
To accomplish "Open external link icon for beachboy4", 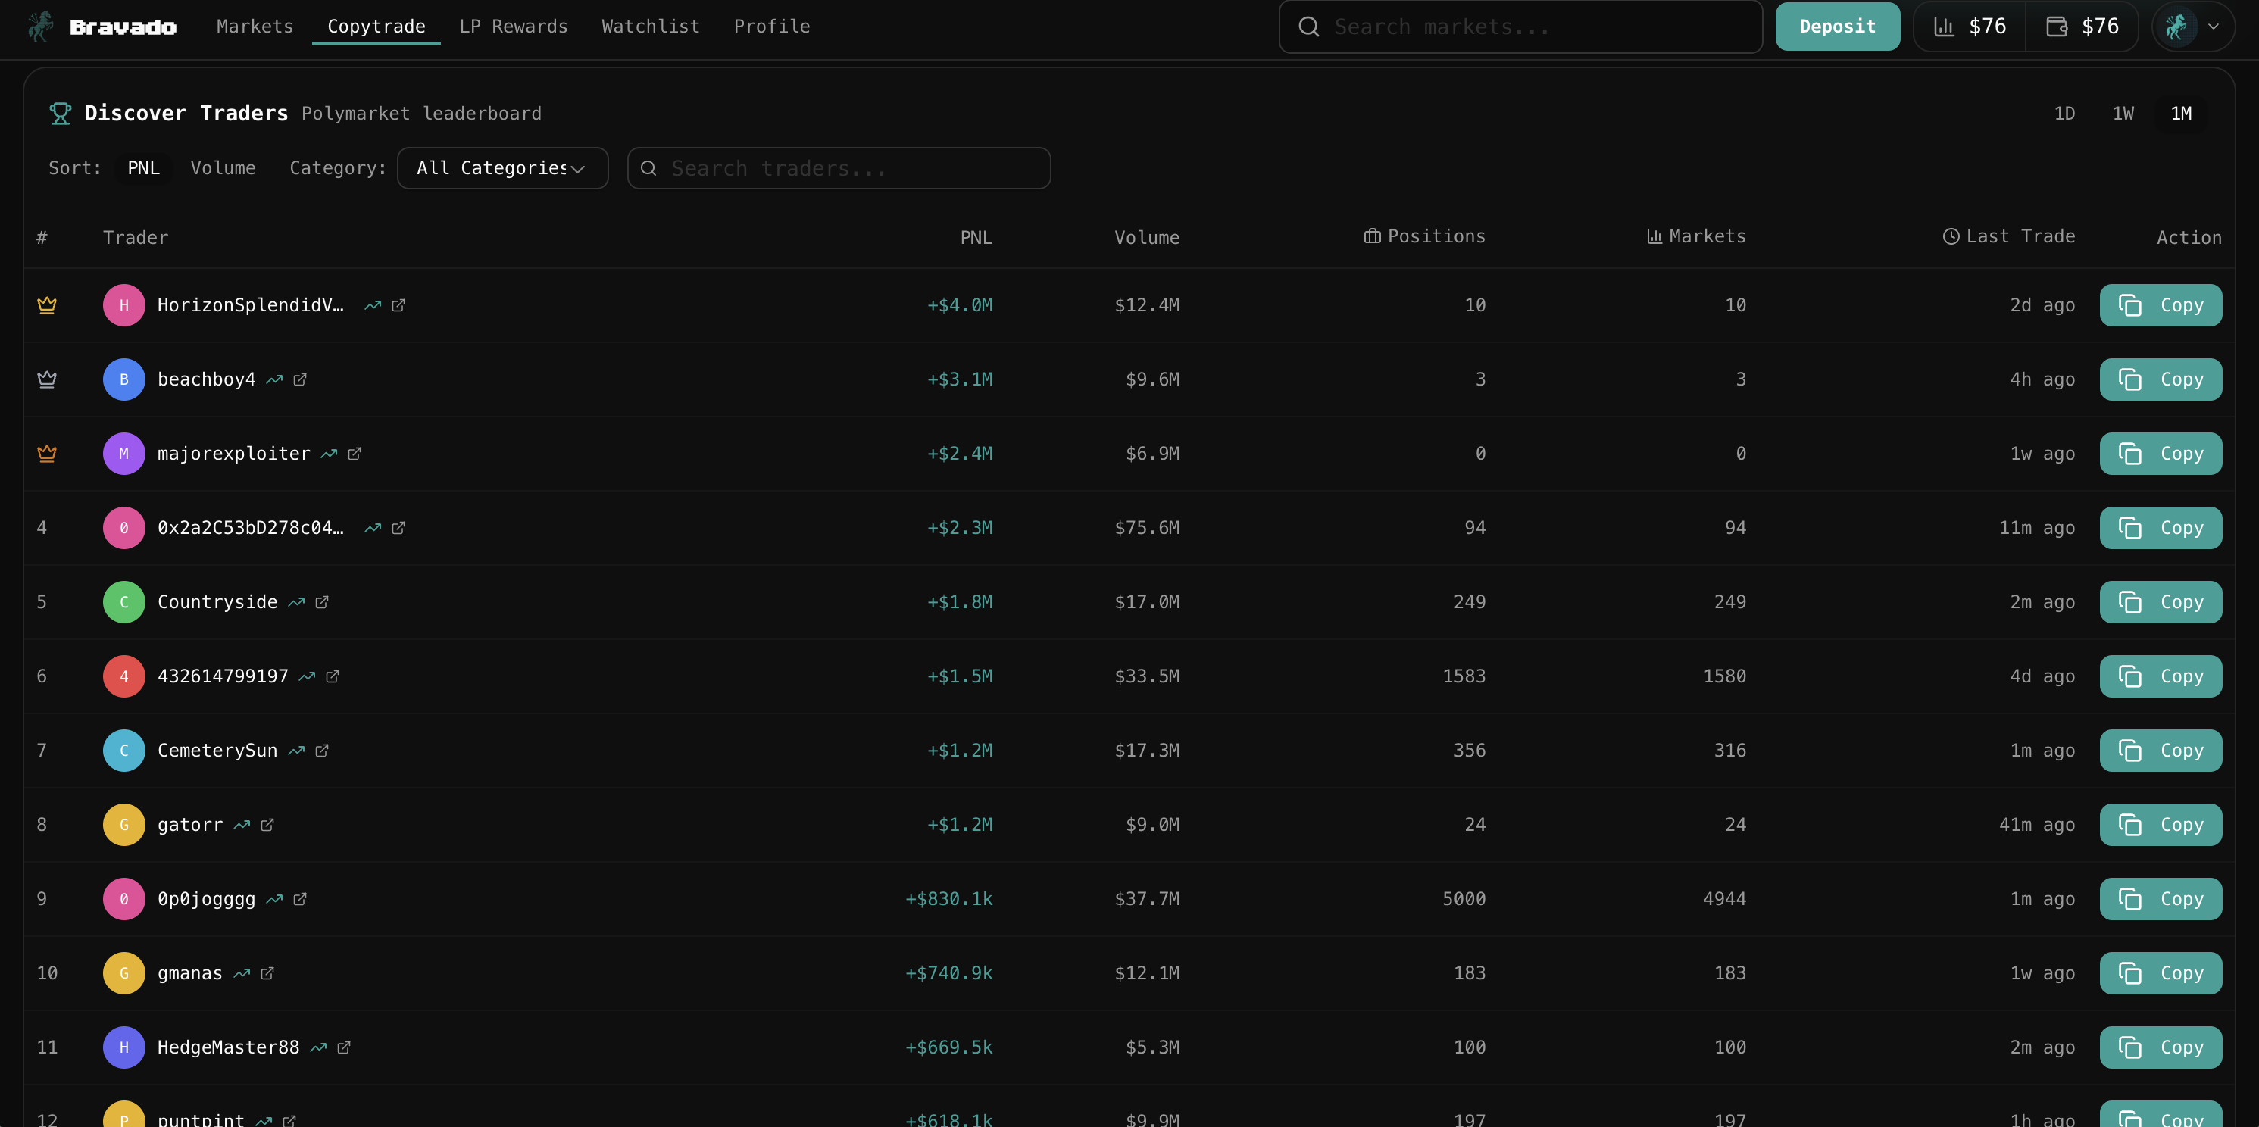I will (300, 379).
